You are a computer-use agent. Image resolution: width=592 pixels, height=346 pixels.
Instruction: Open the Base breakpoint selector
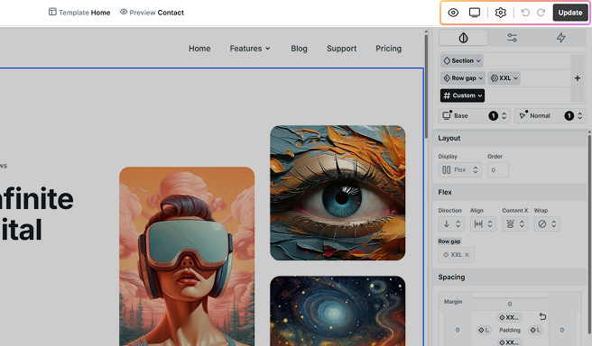(x=475, y=115)
